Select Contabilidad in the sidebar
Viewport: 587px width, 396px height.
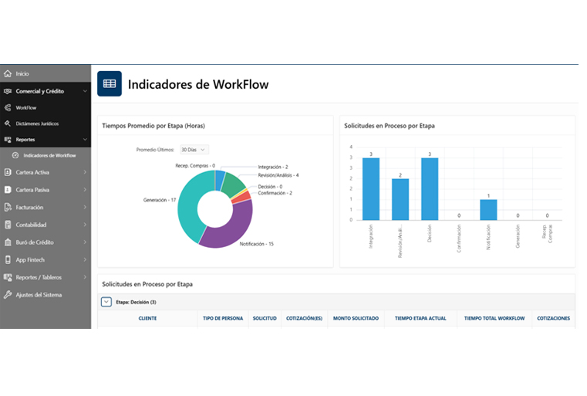point(32,225)
